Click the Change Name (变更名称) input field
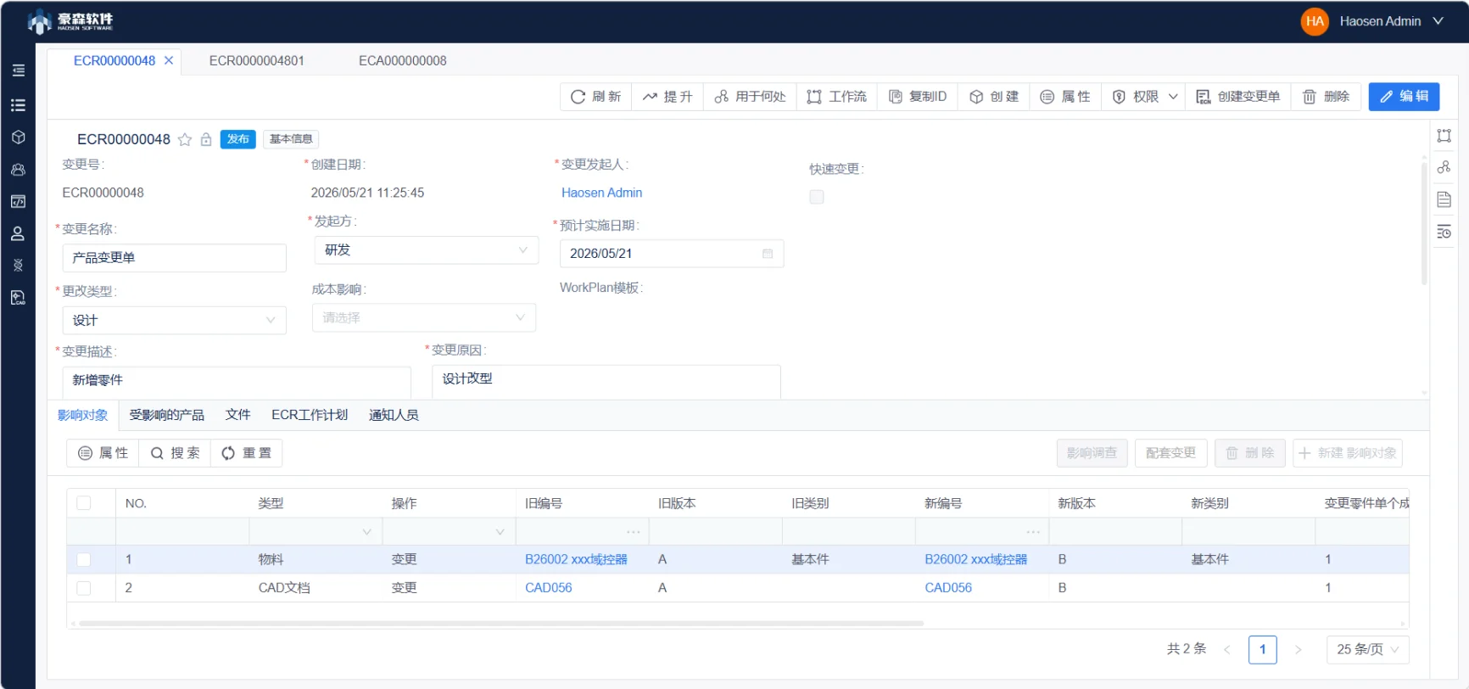This screenshot has height=689, width=1469. pyautogui.click(x=175, y=258)
